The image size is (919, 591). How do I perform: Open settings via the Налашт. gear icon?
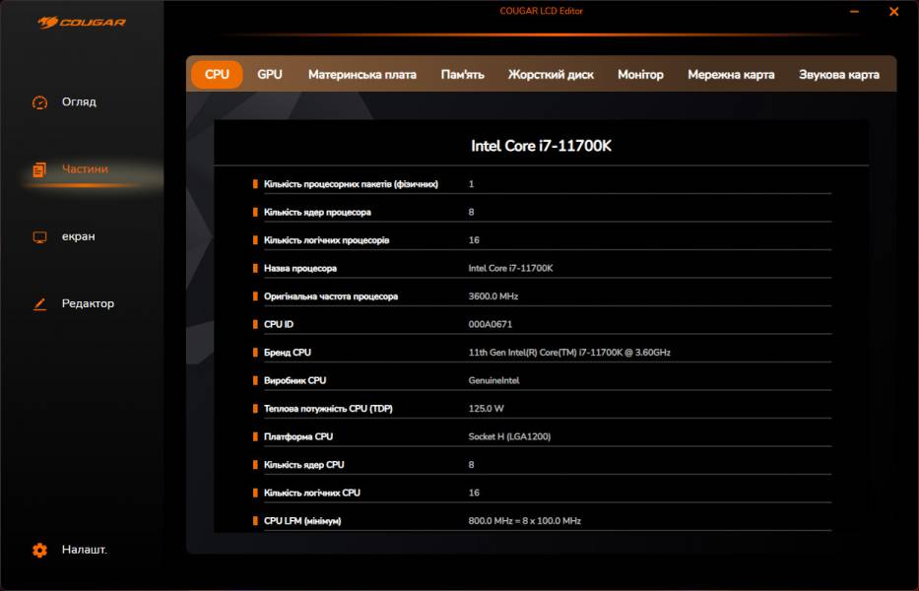coord(39,550)
